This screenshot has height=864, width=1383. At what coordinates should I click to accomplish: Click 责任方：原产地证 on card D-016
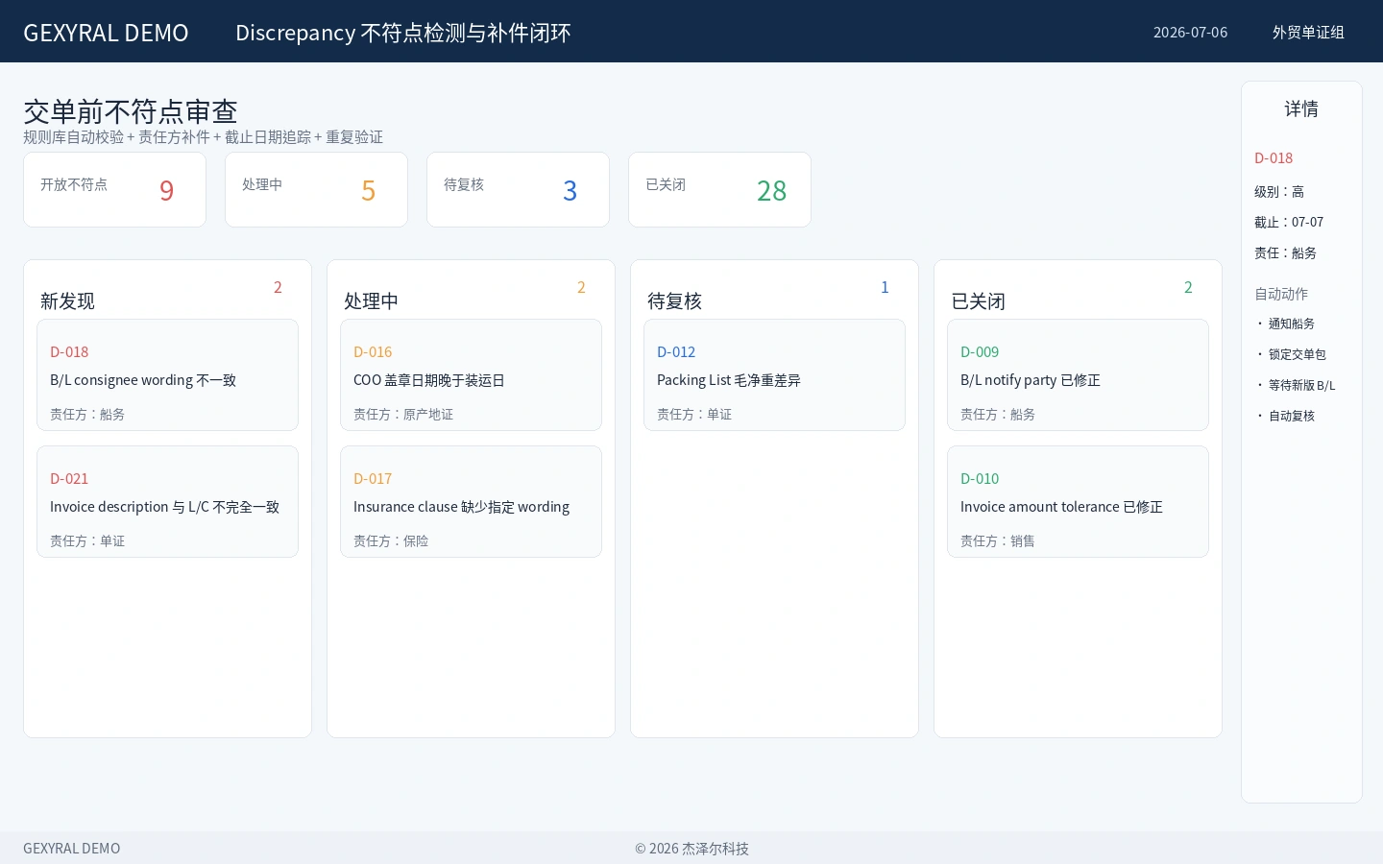(x=403, y=415)
